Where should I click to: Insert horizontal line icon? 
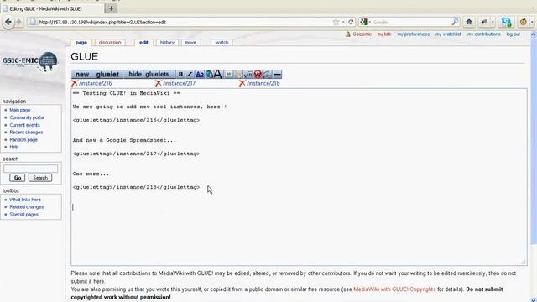click(277, 74)
